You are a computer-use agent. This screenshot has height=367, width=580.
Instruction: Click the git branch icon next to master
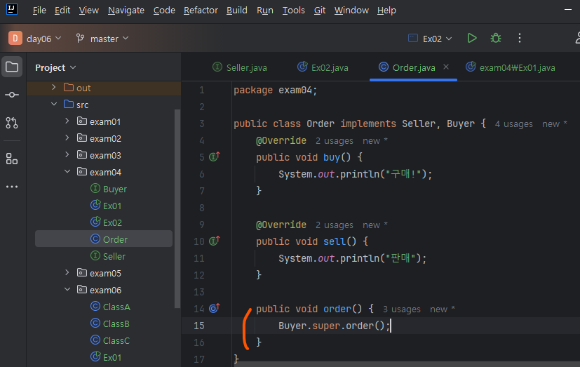point(80,38)
